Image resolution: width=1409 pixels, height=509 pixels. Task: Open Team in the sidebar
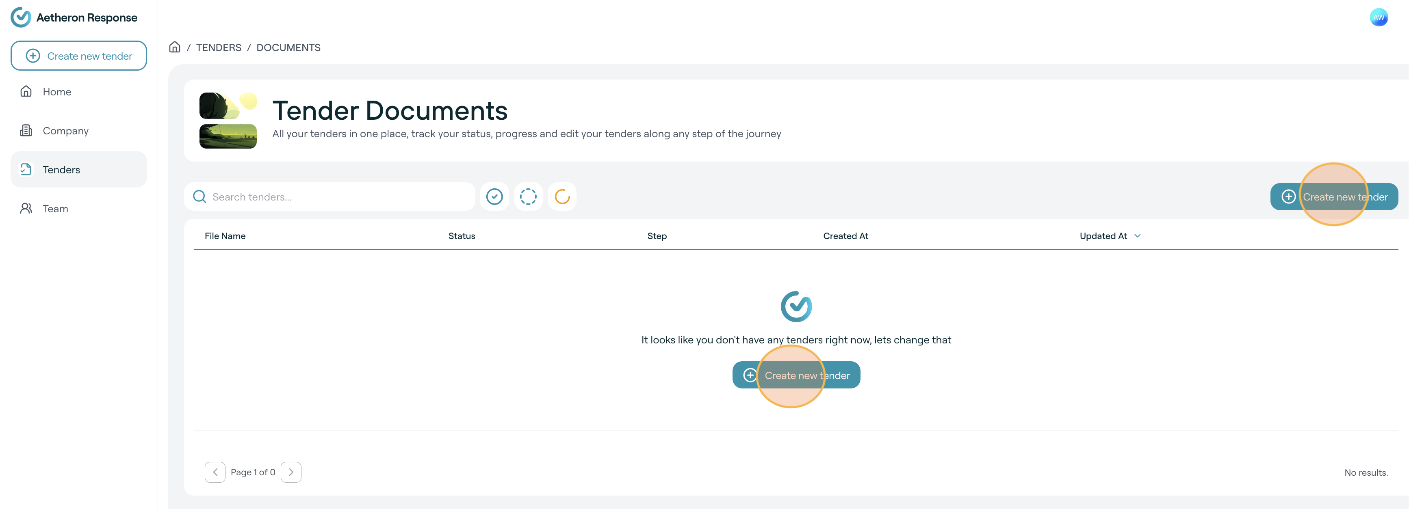(55, 208)
